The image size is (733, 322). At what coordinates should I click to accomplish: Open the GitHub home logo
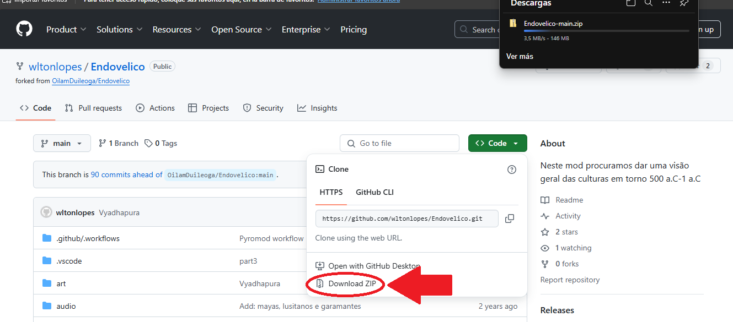24,29
